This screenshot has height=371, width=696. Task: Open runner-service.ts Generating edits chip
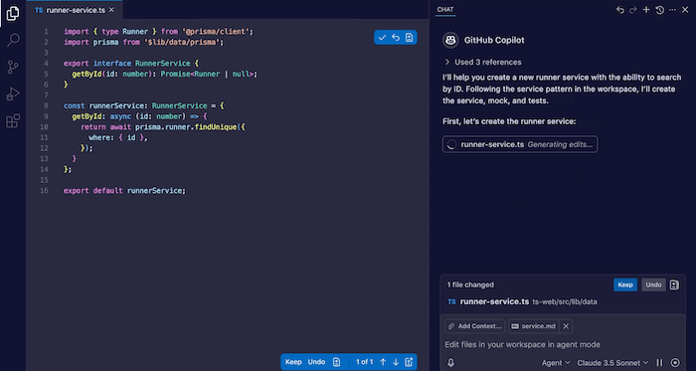520,144
